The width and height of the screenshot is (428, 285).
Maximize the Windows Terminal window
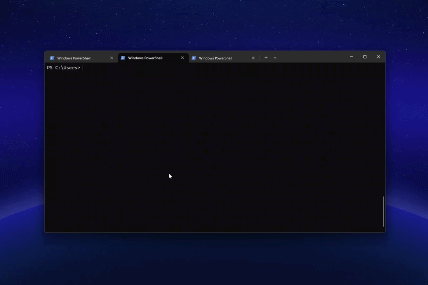365,57
